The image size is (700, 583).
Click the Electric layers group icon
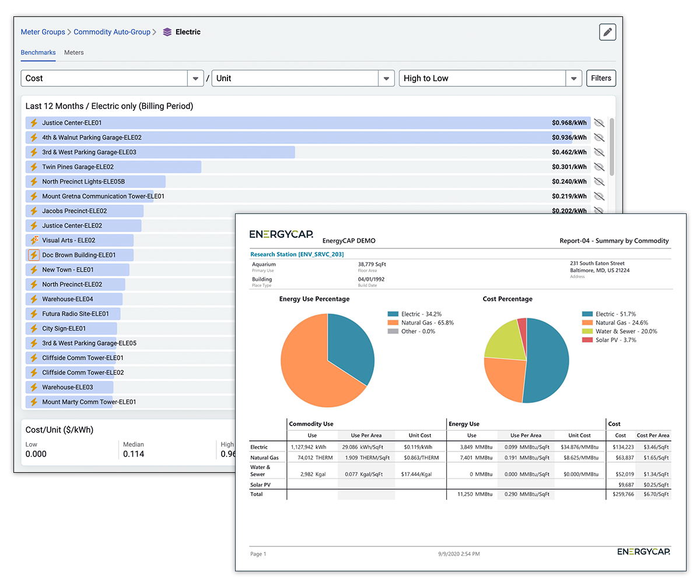(x=167, y=32)
